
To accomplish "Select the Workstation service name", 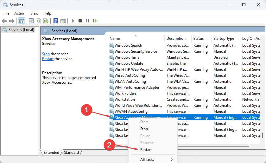I will pyautogui.click(x=125, y=100).
